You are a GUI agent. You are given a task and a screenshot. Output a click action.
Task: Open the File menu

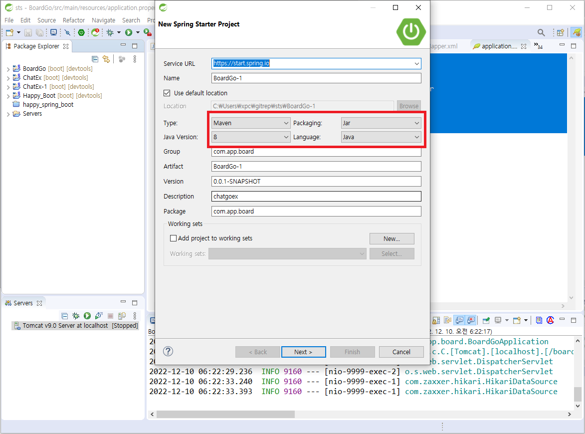click(x=9, y=20)
